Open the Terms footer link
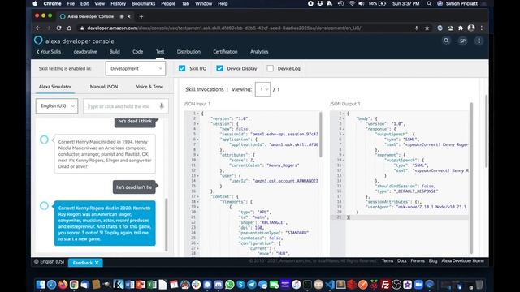Viewport: 520px width, 292px height. (388, 261)
